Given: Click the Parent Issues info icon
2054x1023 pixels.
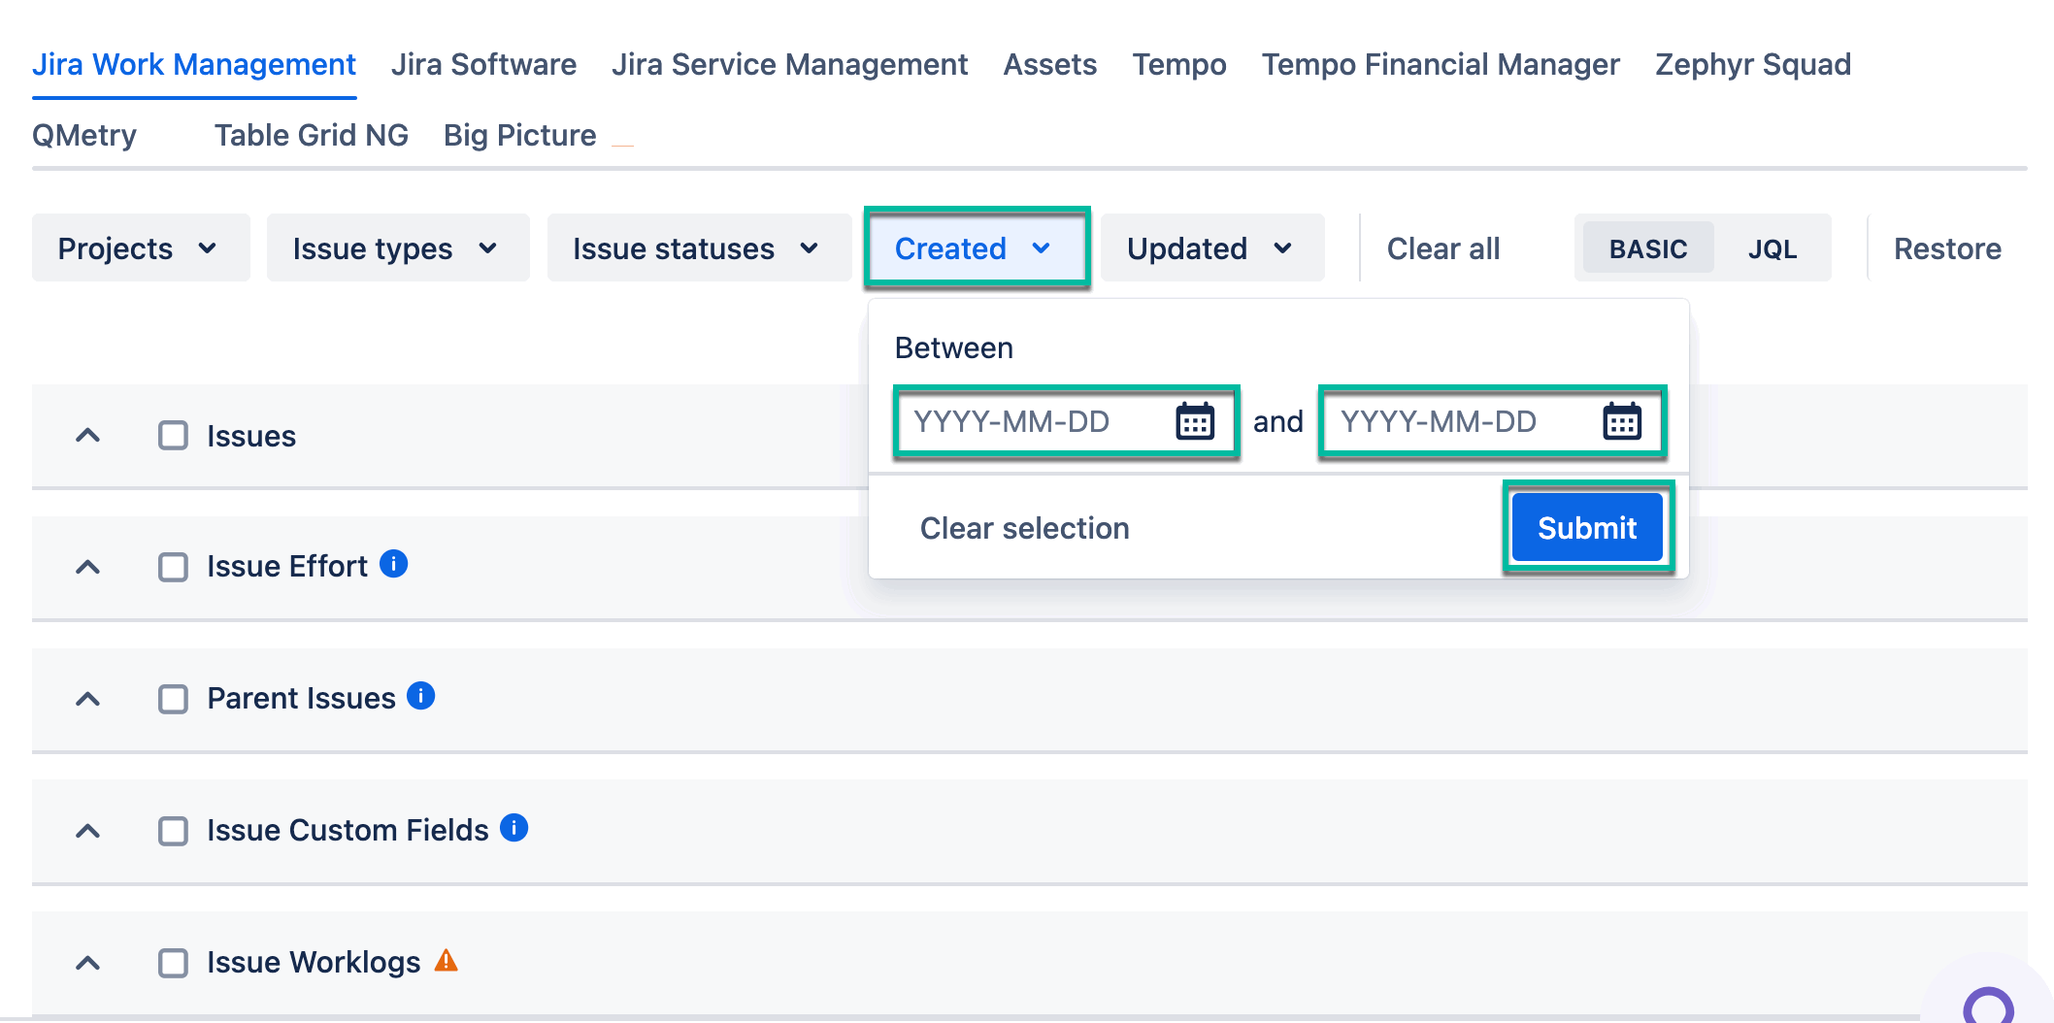Looking at the screenshot, I should coord(420,696).
